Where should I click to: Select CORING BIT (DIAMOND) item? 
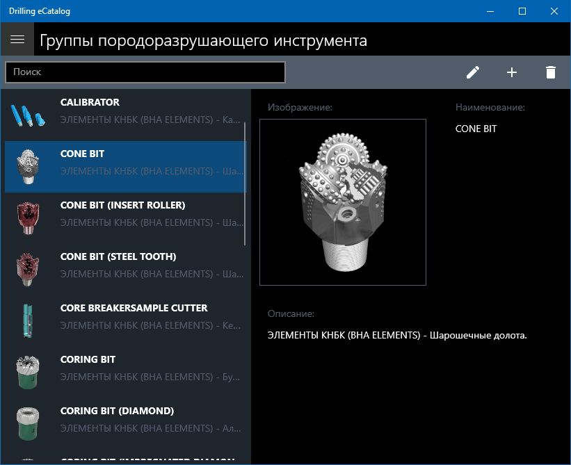click(x=126, y=423)
